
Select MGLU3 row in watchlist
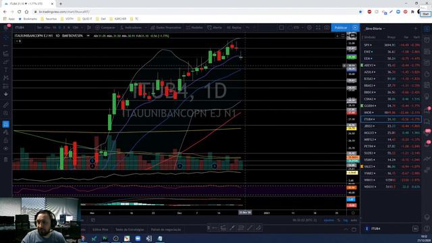click(391, 133)
